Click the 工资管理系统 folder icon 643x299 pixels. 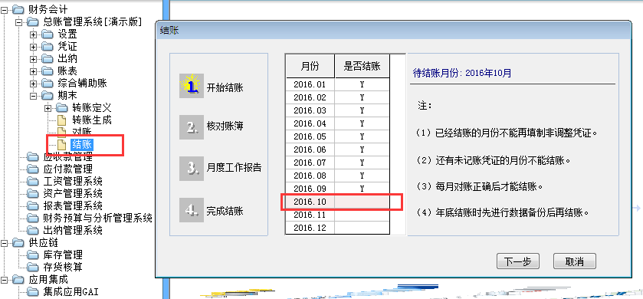click(33, 181)
